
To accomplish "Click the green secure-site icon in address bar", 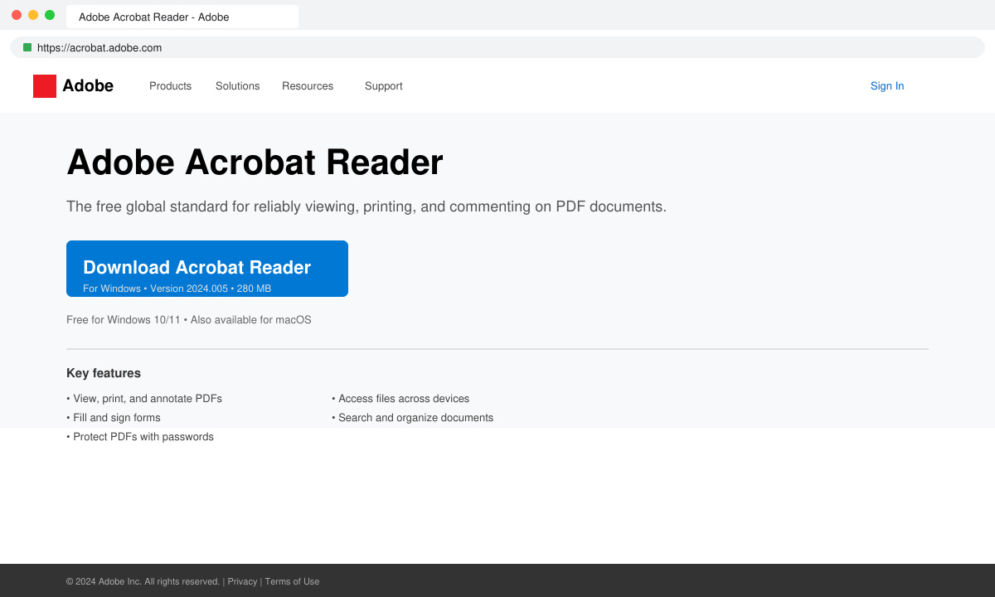I will pos(27,47).
